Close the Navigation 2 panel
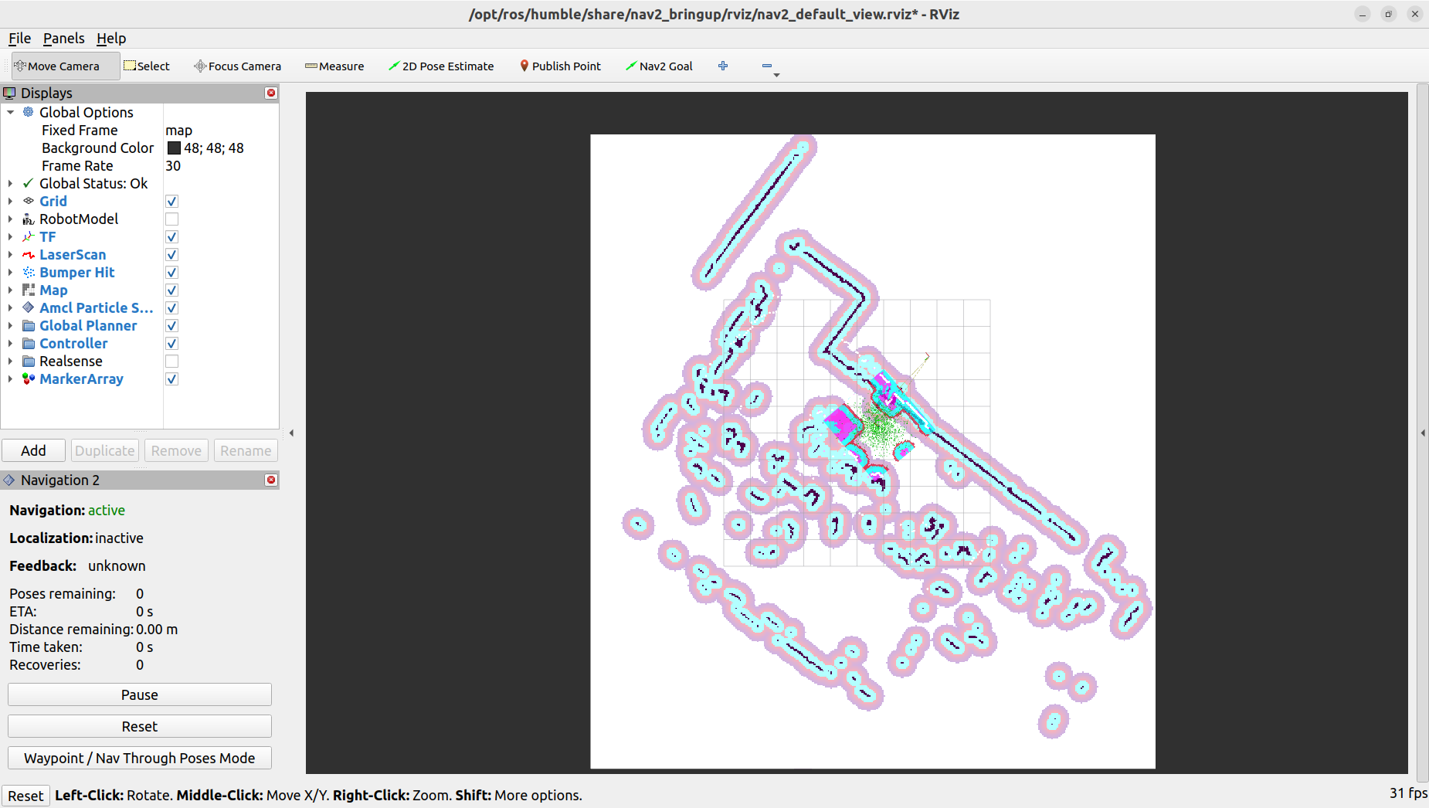Viewport: 1429px width, 808px height. pyautogui.click(x=270, y=480)
